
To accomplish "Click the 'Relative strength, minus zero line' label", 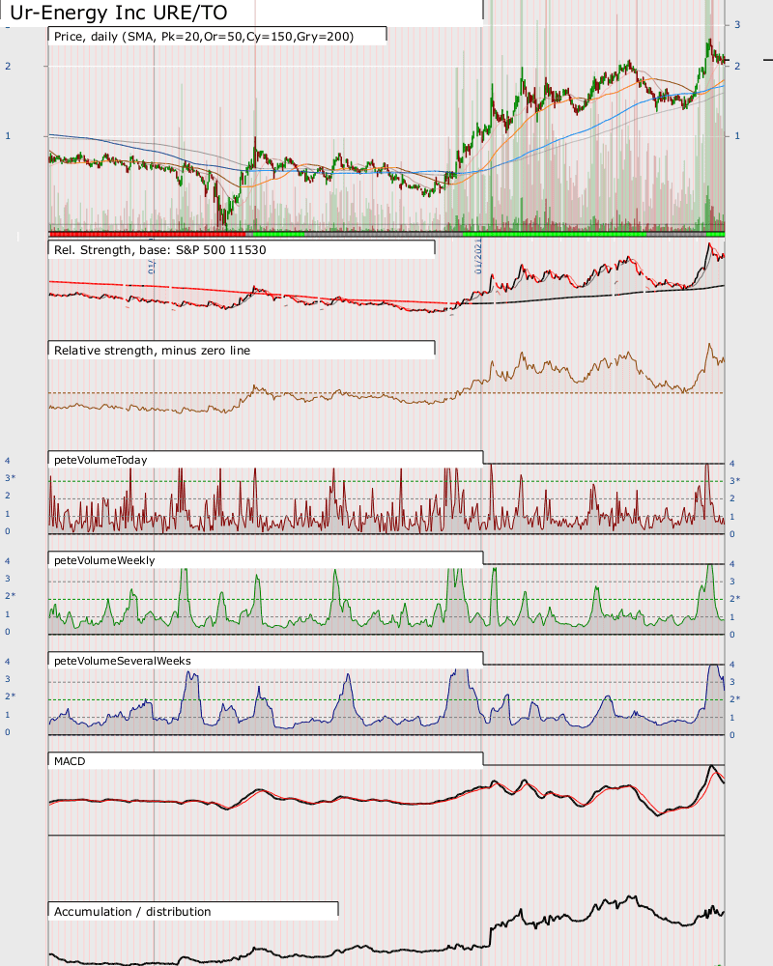I will click(153, 351).
